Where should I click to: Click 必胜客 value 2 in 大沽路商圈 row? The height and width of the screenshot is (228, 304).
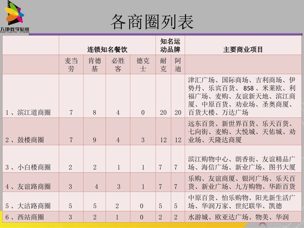pyautogui.click(x=117, y=206)
